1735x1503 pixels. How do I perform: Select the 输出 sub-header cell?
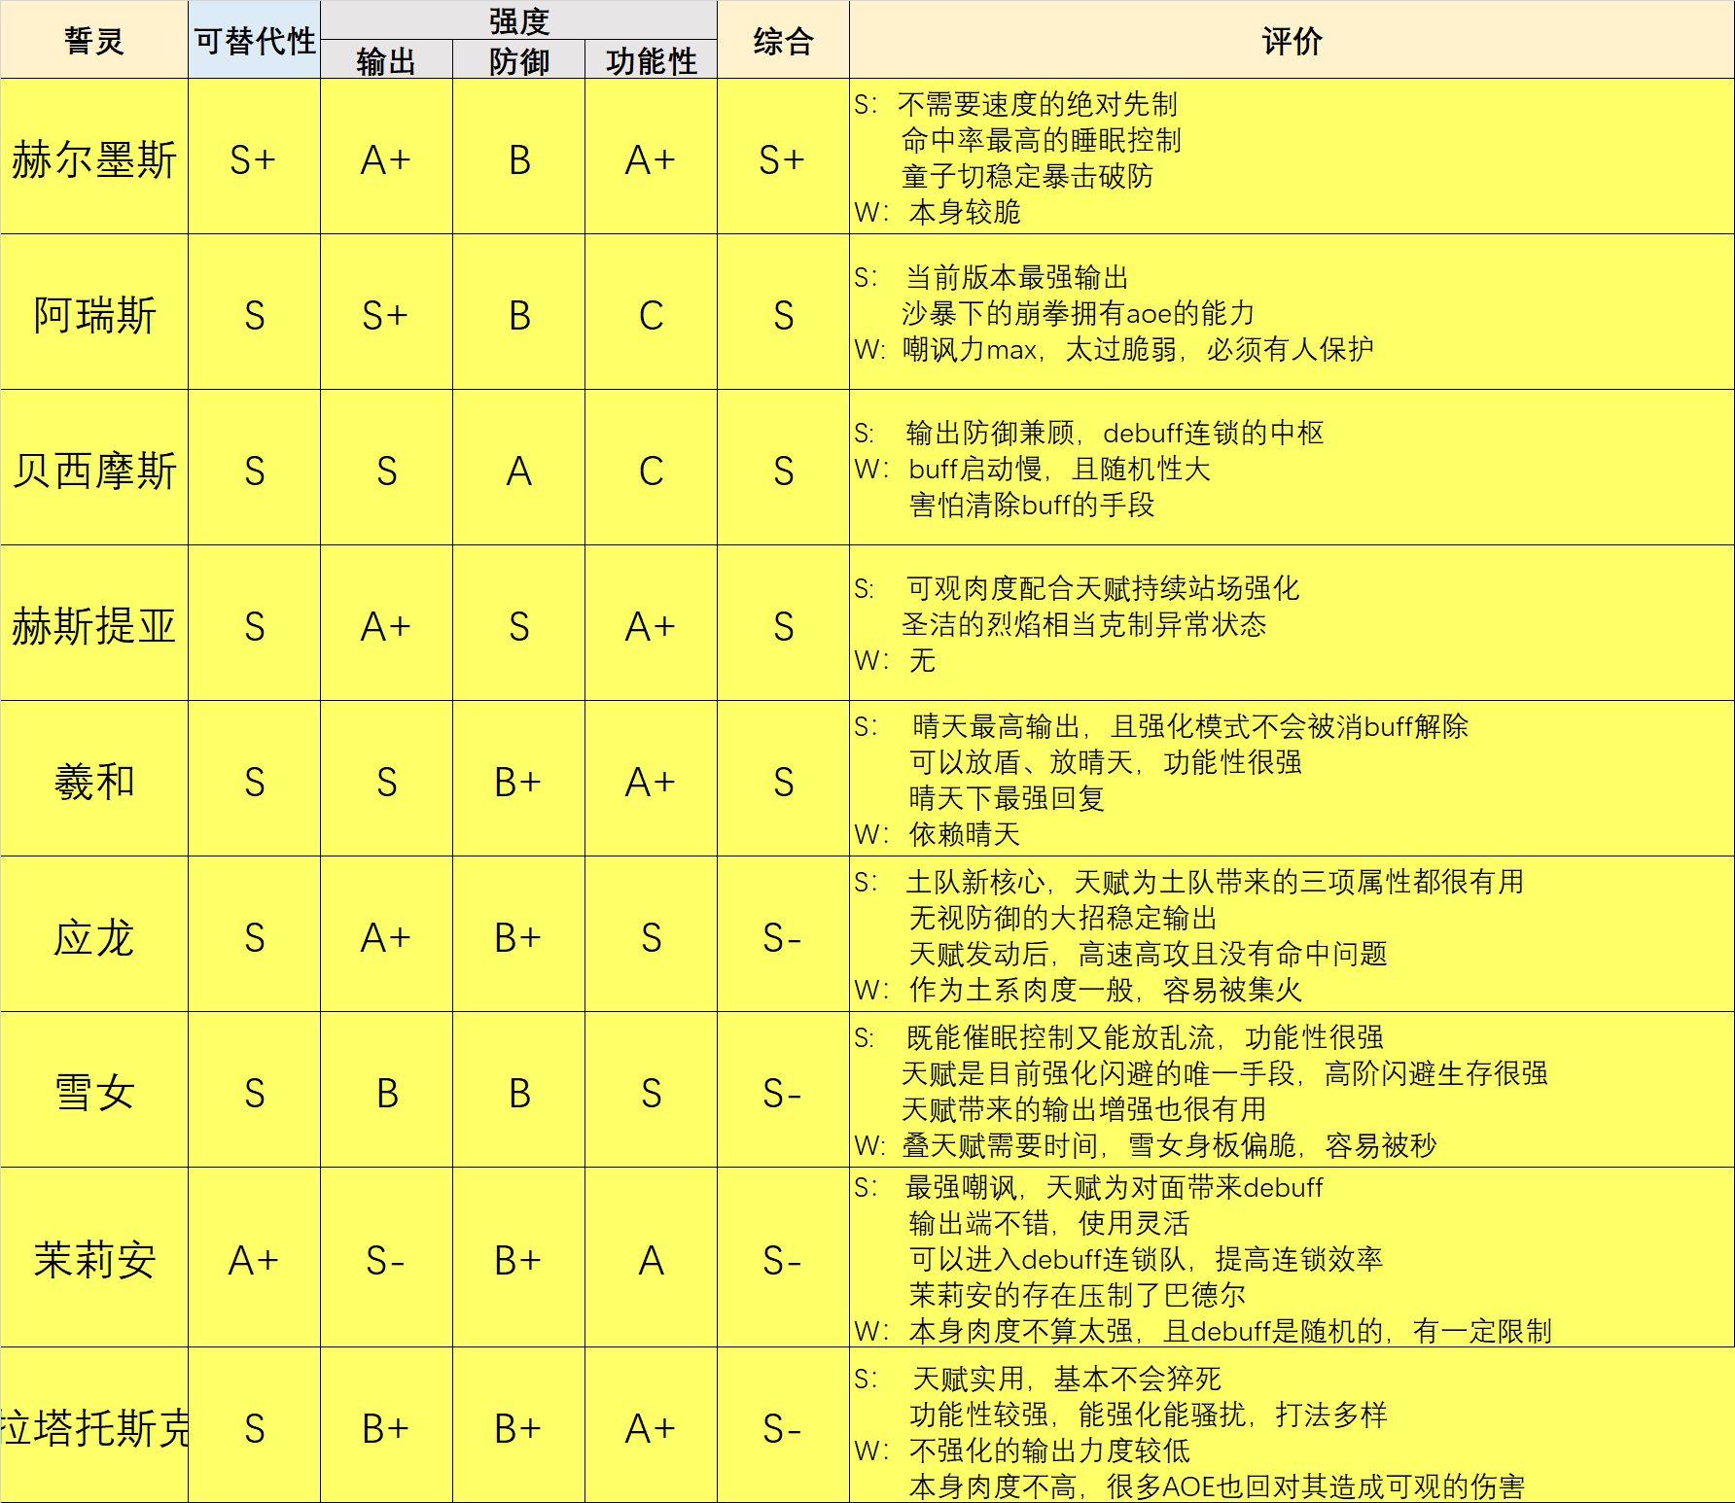click(386, 59)
